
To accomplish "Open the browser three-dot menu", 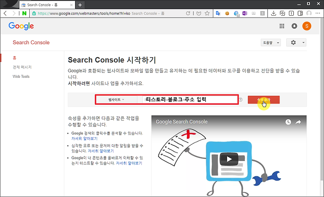I will [x=318, y=13].
